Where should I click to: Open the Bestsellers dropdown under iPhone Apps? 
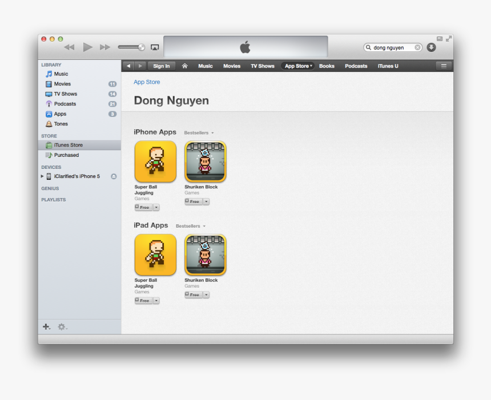click(x=198, y=132)
